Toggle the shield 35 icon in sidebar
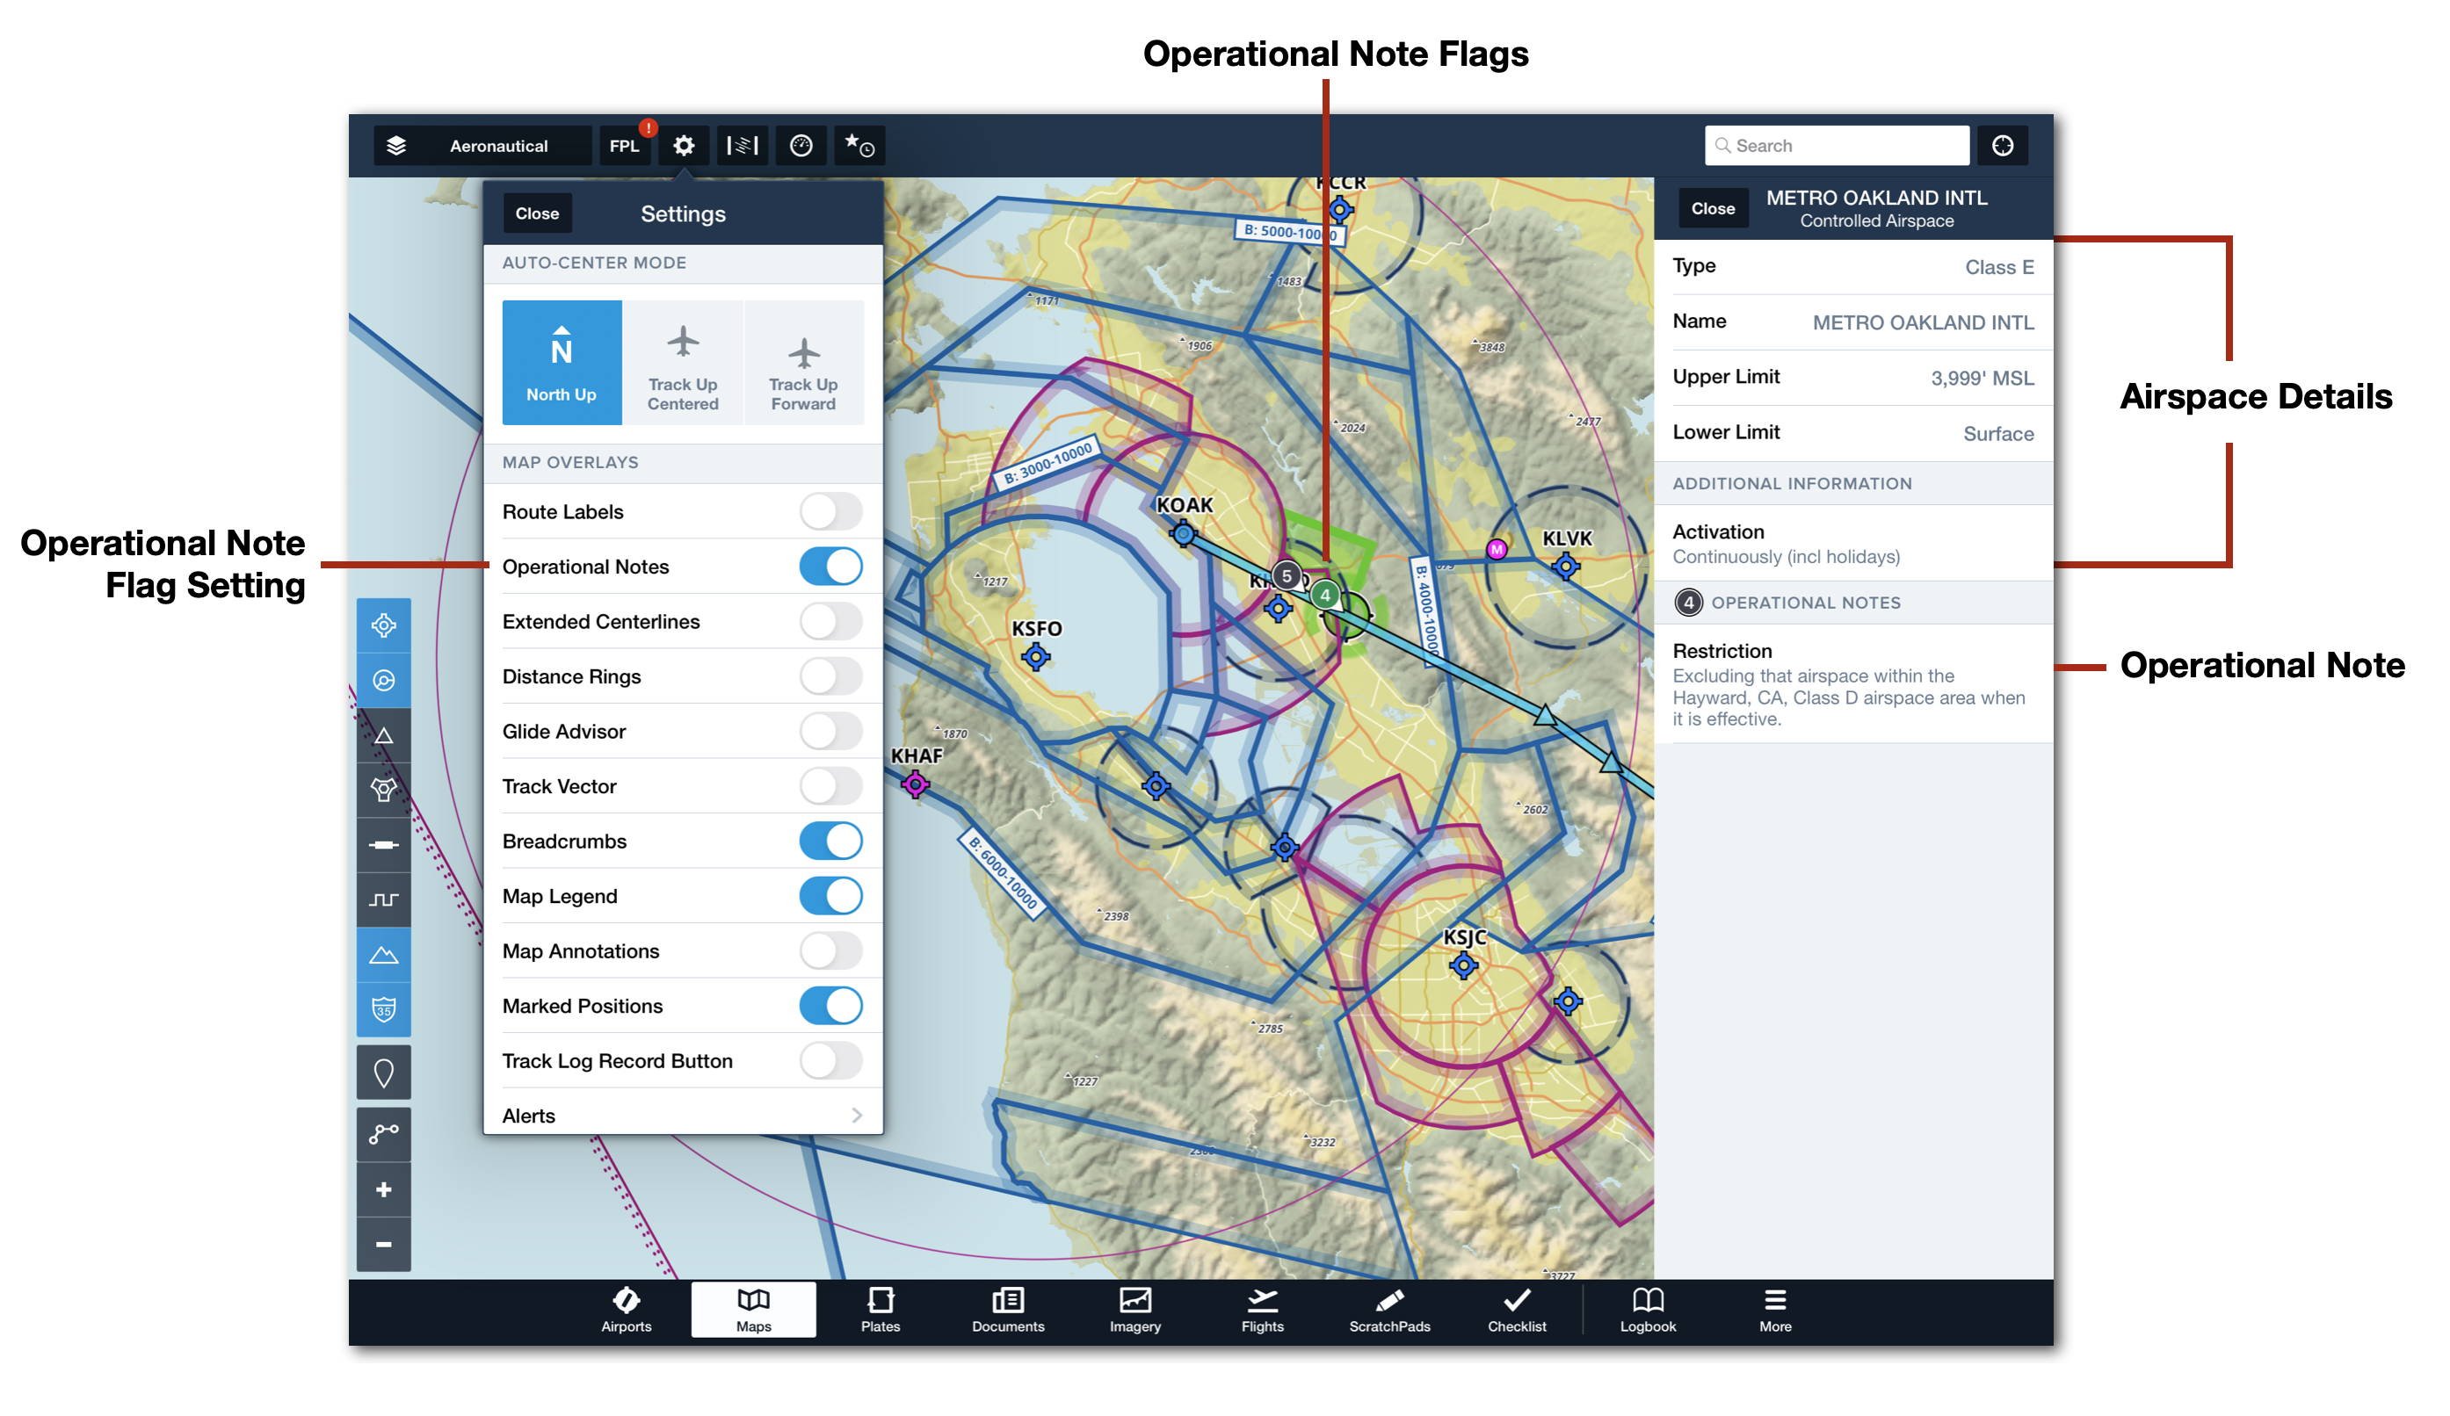The width and height of the screenshot is (2450, 1416). pos(384,1010)
